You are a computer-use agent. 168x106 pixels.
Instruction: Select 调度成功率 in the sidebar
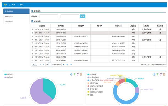(16, 16)
